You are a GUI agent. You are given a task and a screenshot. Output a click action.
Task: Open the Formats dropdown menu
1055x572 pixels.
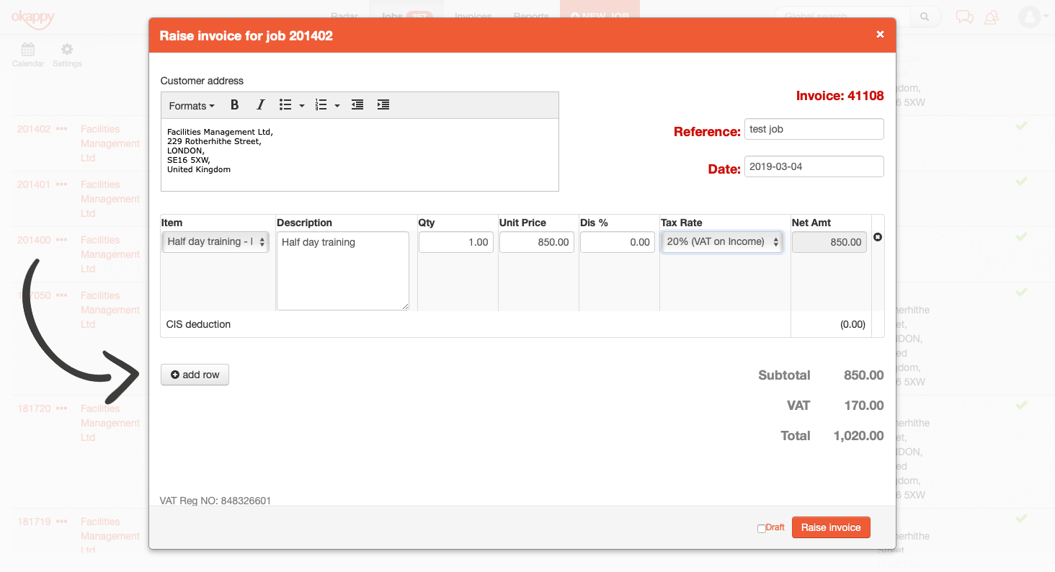click(192, 106)
